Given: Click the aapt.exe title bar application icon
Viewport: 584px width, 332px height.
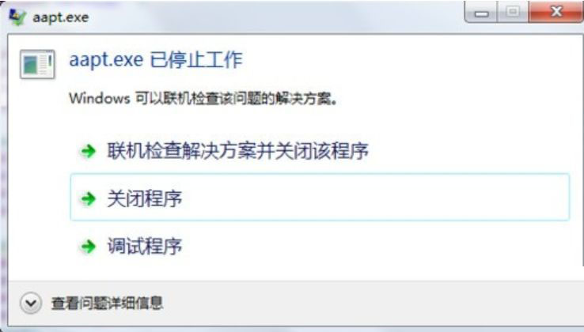Looking at the screenshot, I should click(17, 17).
